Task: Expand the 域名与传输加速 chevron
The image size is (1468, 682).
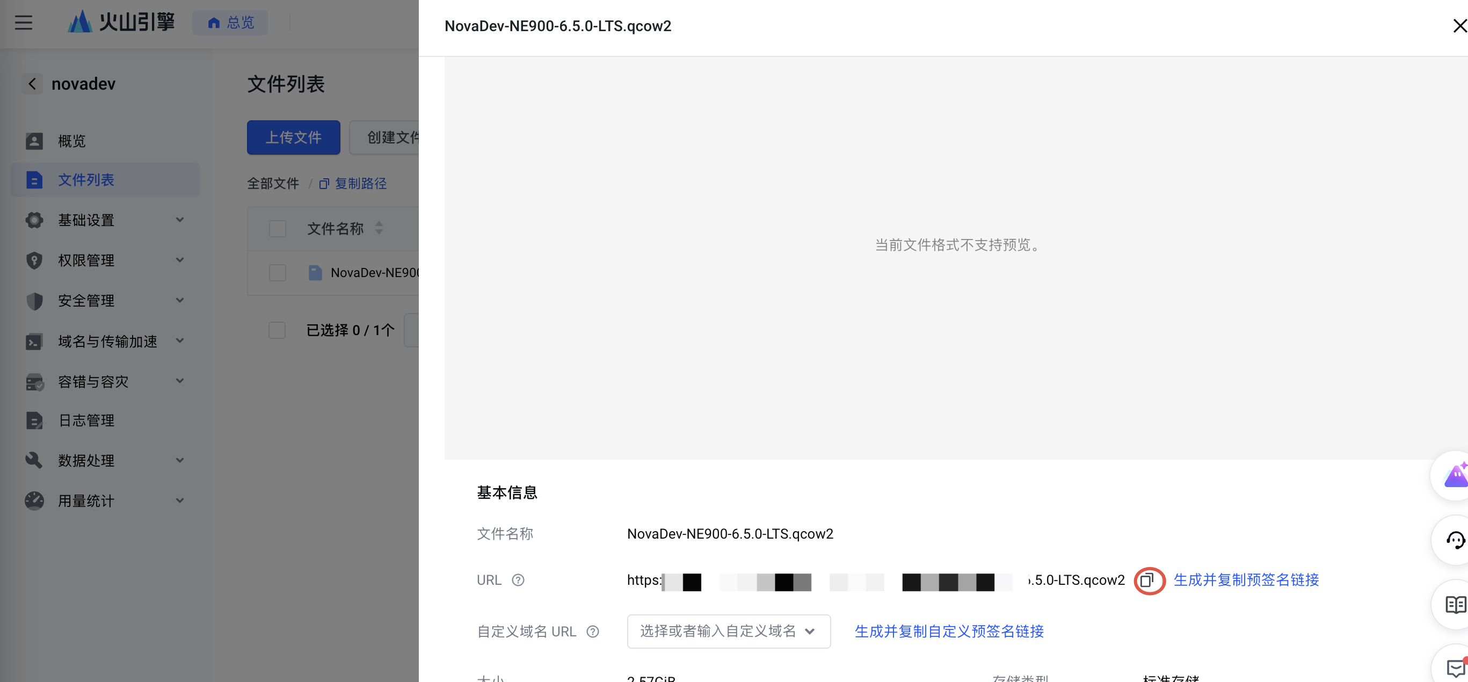Action: (x=179, y=340)
